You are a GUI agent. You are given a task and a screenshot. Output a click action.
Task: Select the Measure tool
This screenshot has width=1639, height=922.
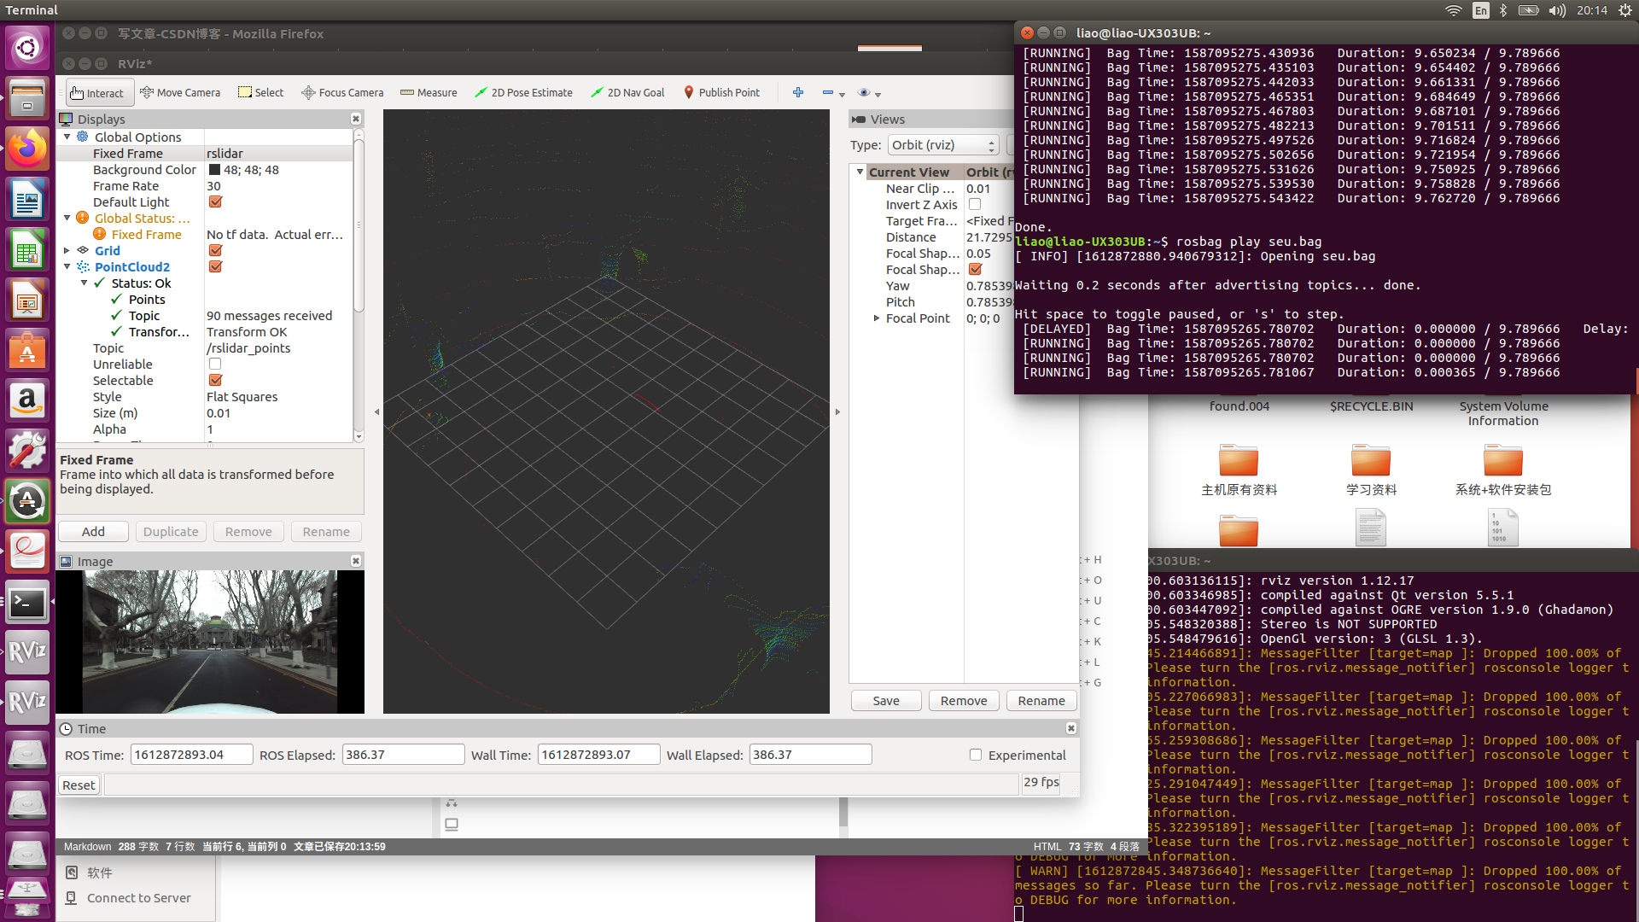tap(429, 92)
